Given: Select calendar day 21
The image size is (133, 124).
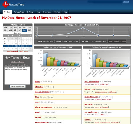Looking at the screenshot, I should (20, 46).
